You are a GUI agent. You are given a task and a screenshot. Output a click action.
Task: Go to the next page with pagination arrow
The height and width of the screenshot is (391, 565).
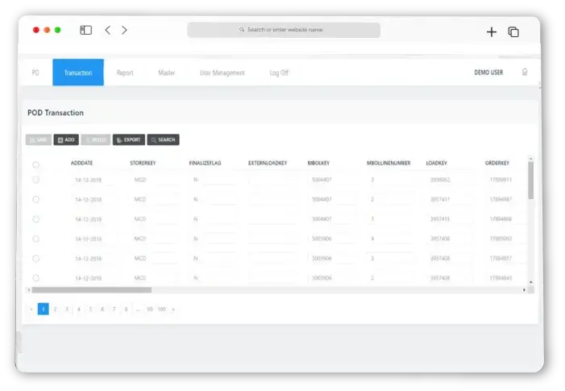pyautogui.click(x=173, y=309)
